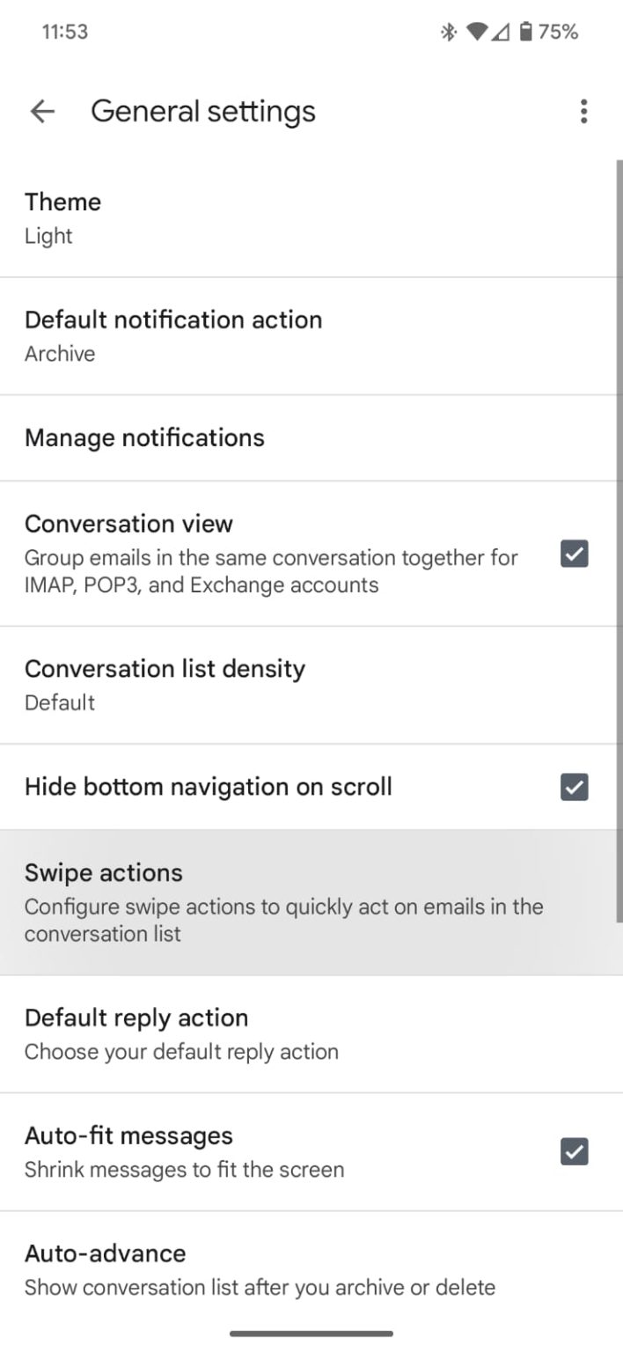623x1352 pixels.
Task: Disable Auto-fit messages
Action: tap(573, 1151)
